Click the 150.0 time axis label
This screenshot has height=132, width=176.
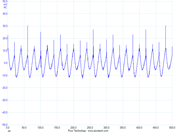(57, 128)
